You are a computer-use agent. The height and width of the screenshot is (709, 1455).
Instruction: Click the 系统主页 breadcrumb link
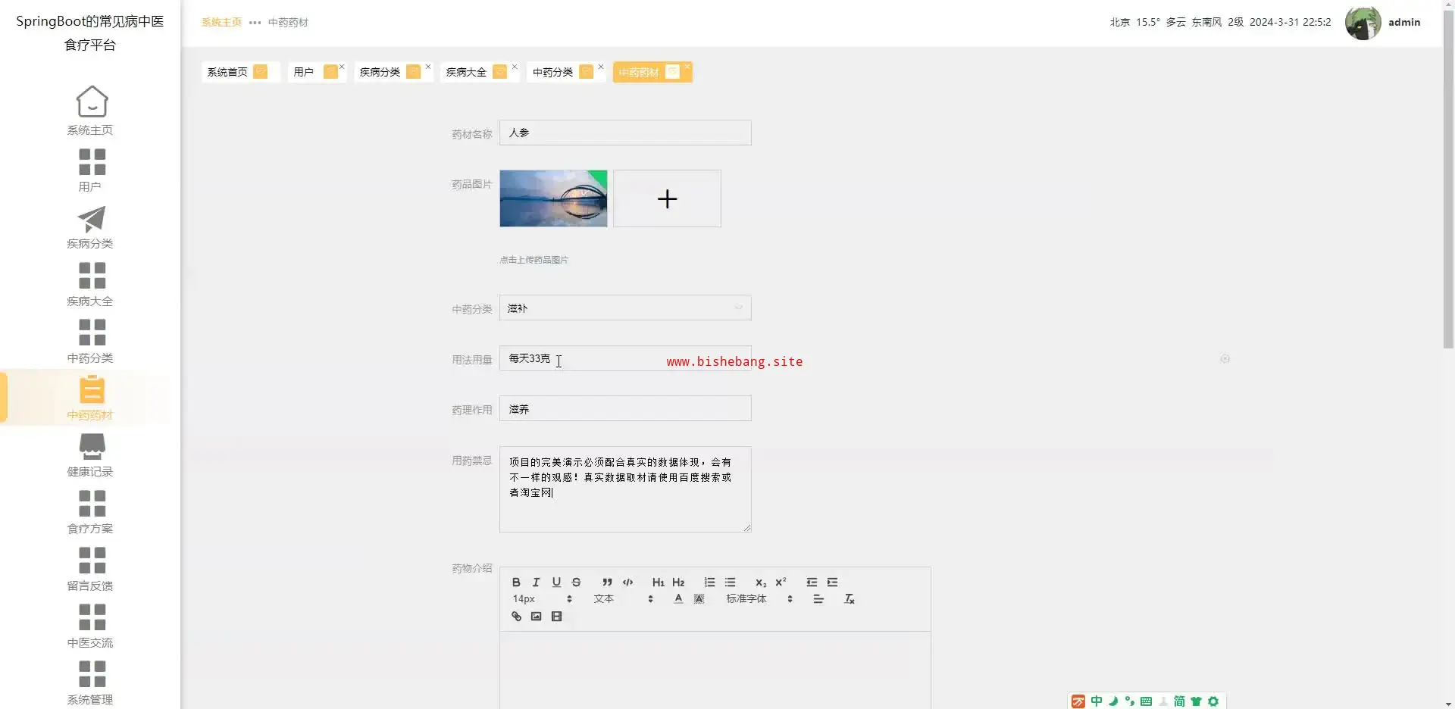coord(221,23)
